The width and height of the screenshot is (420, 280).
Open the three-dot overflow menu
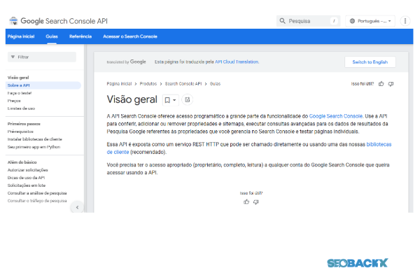pos(405,21)
